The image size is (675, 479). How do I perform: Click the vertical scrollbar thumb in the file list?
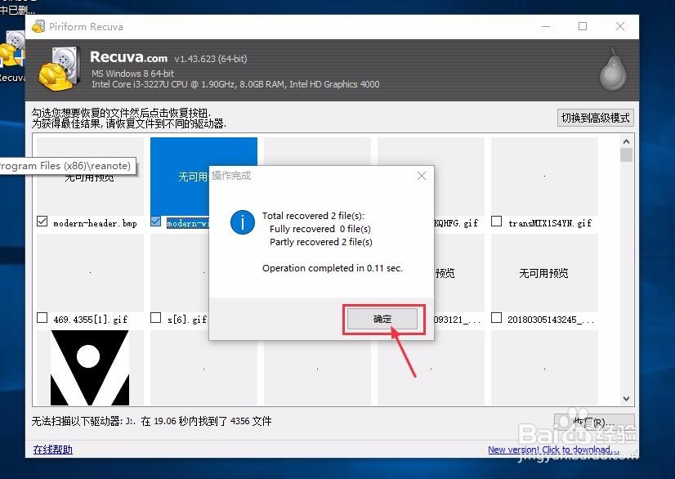click(x=626, y=155)
